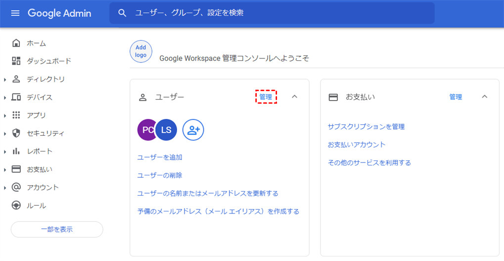Click the ホーム house icon
504x261 pixels.
(16, 43)
